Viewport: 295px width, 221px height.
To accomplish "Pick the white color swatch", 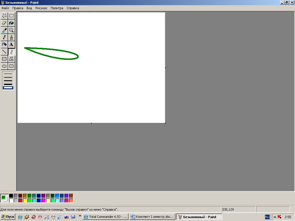I will coord(11,201).
